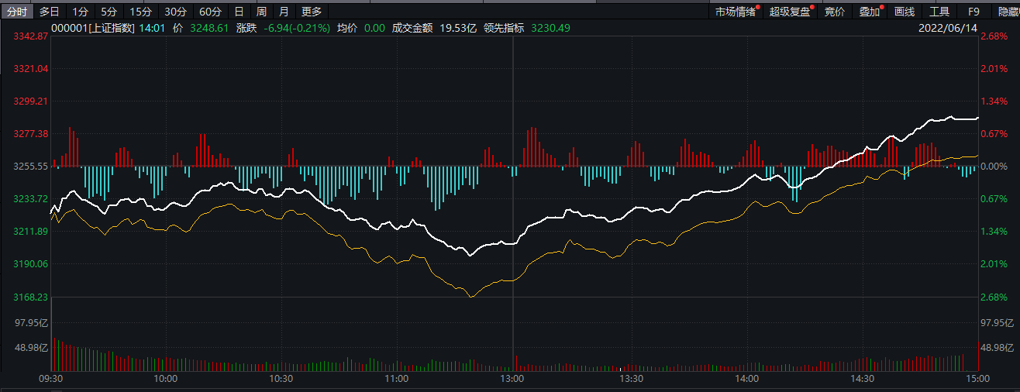Select the 1分 chart period
The image size is (1020, 392).
coord(80,12)
